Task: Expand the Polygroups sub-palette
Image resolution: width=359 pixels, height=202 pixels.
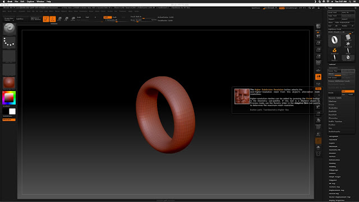Action: click(334, 170)
